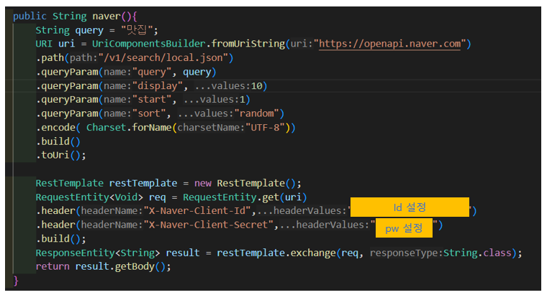Image resolution: width=547 pixels, height=295 pixels.
Task: Click new RestTemplate() constructor
Action: pos(248,183)
